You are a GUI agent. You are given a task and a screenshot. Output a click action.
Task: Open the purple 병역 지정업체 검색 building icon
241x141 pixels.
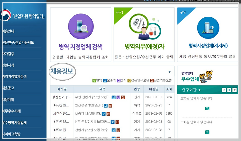coord(81,26)
